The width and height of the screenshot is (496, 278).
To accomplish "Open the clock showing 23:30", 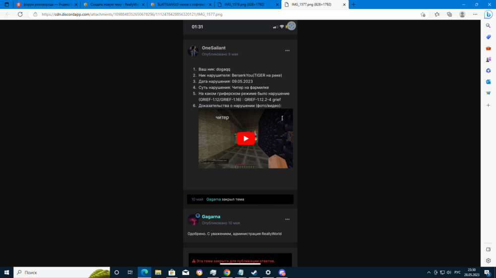I will tap(472, 273).
